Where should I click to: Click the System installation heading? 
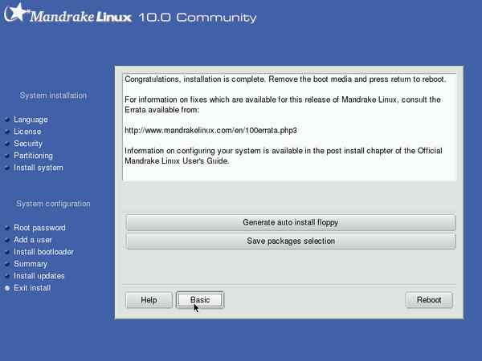pyautogui.click(x=53, y=95)
